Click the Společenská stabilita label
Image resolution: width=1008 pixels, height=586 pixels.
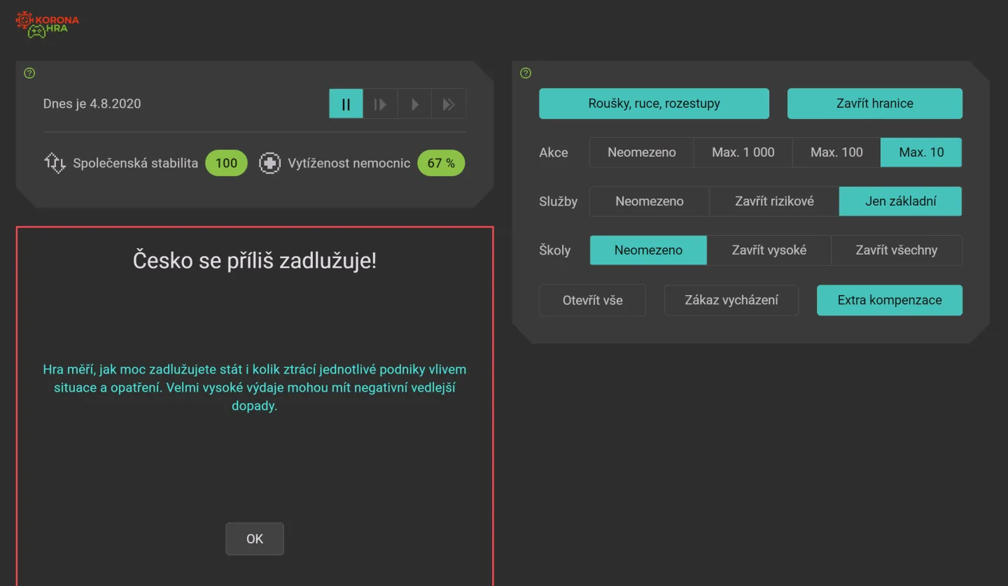pyautogui.click(x=135, y=164)
